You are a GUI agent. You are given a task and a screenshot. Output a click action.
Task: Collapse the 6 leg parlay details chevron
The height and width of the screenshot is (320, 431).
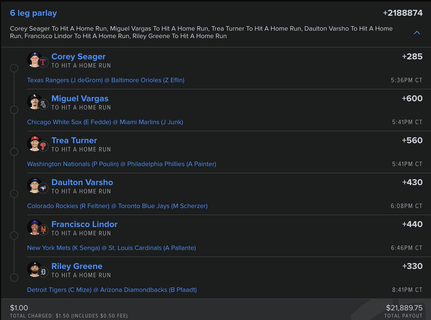coord(417,33)
